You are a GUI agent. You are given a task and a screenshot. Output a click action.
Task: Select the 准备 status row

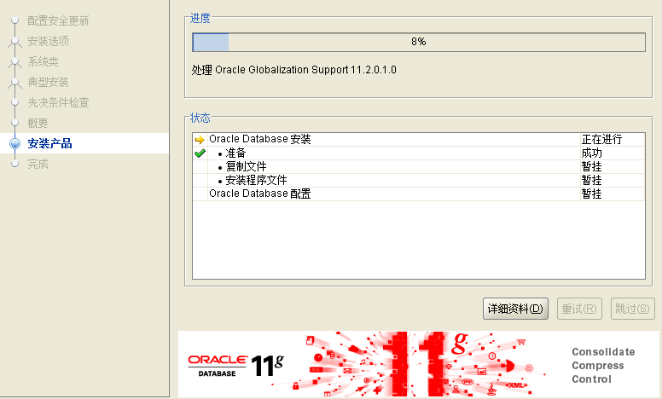point(418,153)
